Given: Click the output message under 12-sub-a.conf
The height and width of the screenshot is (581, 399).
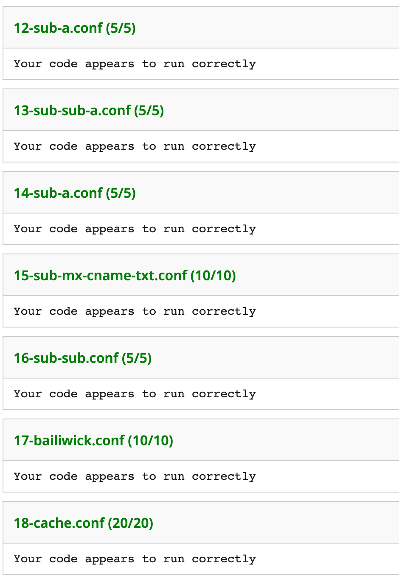Looking at the screenshot, I should pyautogui.click(x=135, y=64).
